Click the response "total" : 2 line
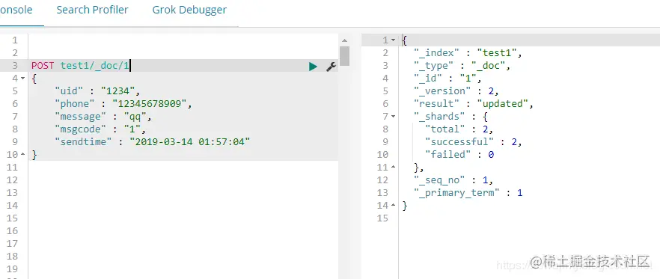The height and width of the screenshot is (279, 660). [459, 129]
